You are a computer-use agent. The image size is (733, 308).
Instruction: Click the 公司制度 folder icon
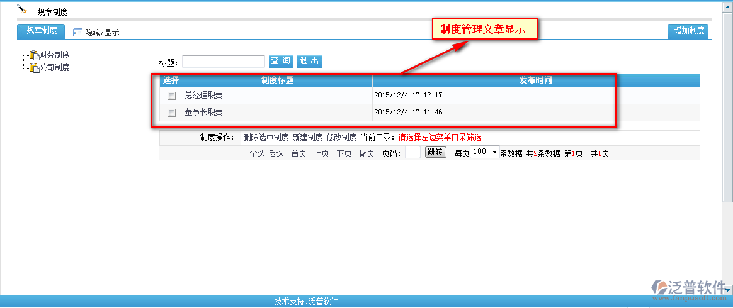coord(34,67)
